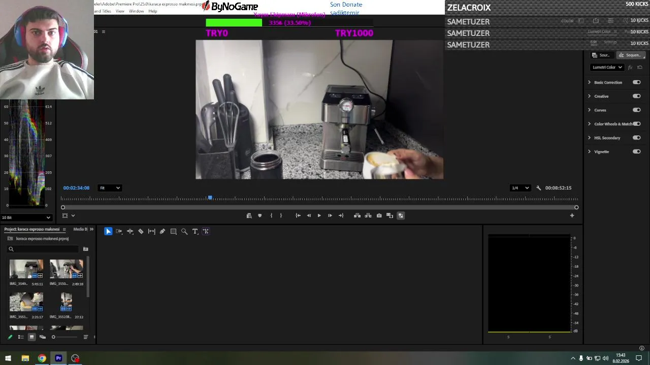This screenshot has width=650, height=365.
Task: Toggle HSL Secondary switch
Action: click(636, 137)
